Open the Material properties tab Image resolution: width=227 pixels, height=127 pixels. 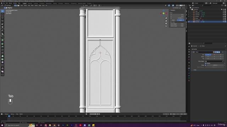(189, 81)
